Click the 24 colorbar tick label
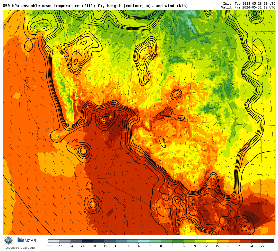Screen dimensions: 278x251 [x=251, y=246]
